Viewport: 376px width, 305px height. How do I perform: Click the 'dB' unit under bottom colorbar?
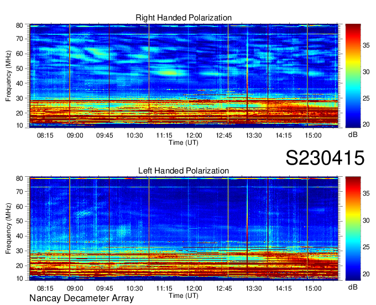point(353,287)
